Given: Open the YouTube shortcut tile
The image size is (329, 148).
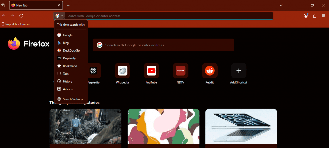Looking at the screenshot, I should 151,71.
